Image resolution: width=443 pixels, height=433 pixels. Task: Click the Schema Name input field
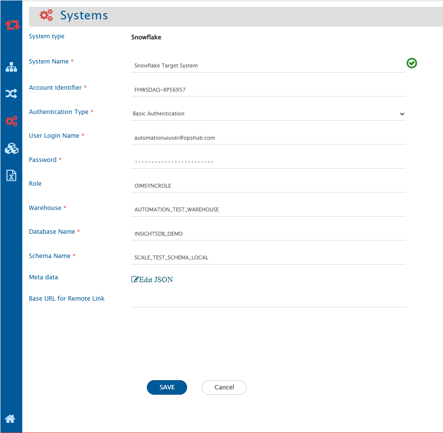click(x=268, y=257)
